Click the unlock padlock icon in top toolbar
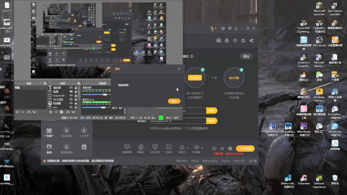 point(227,41)
